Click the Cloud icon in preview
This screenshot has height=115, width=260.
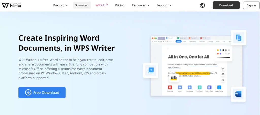pyautogui.click(x=180, y=87)
